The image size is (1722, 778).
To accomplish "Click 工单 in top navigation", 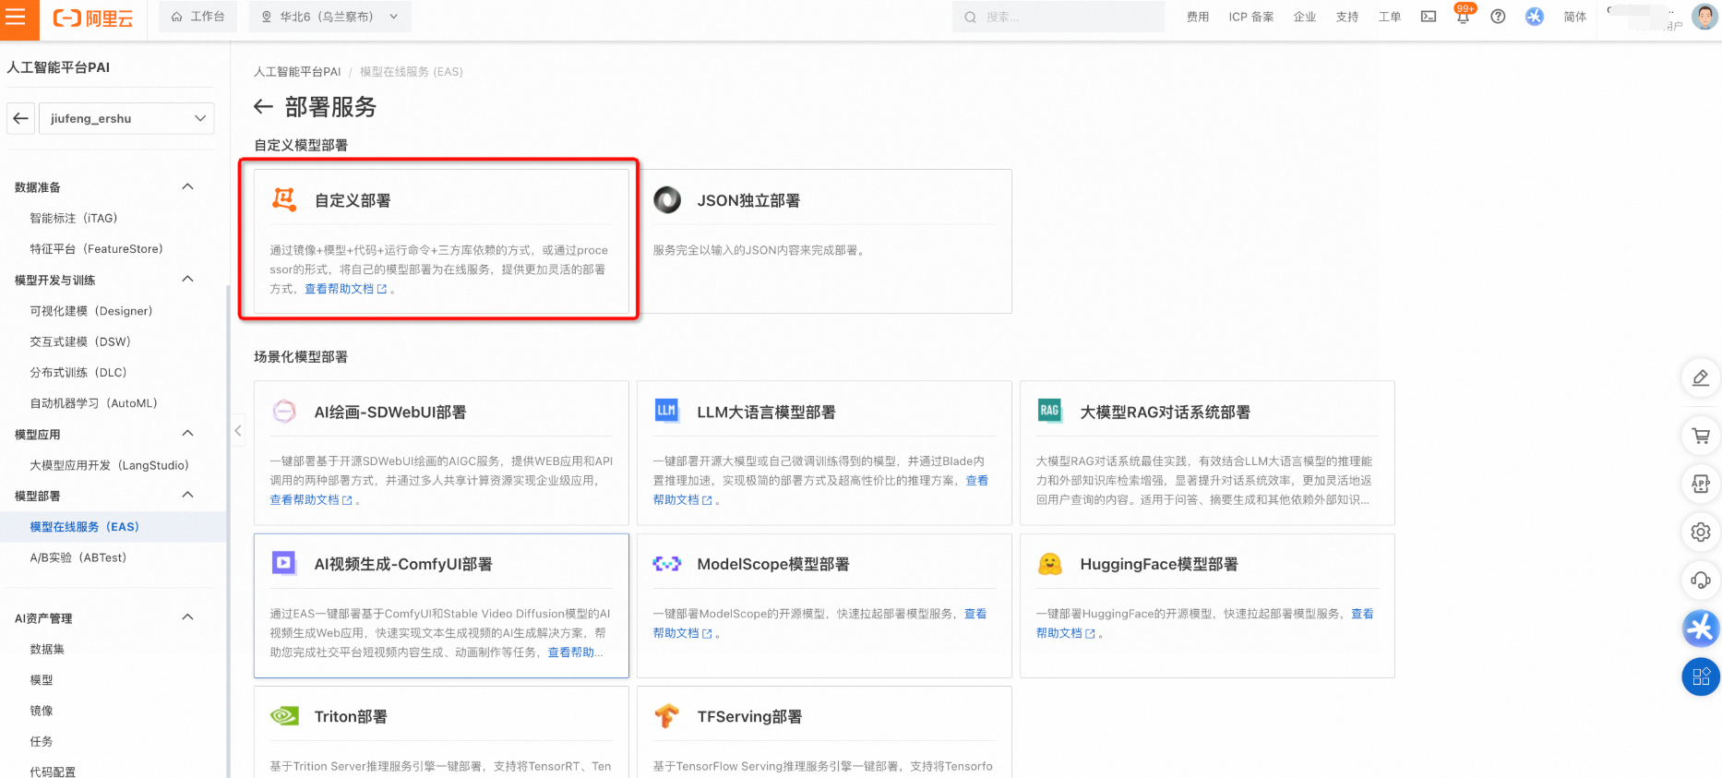I will (x=1390, y=17).
